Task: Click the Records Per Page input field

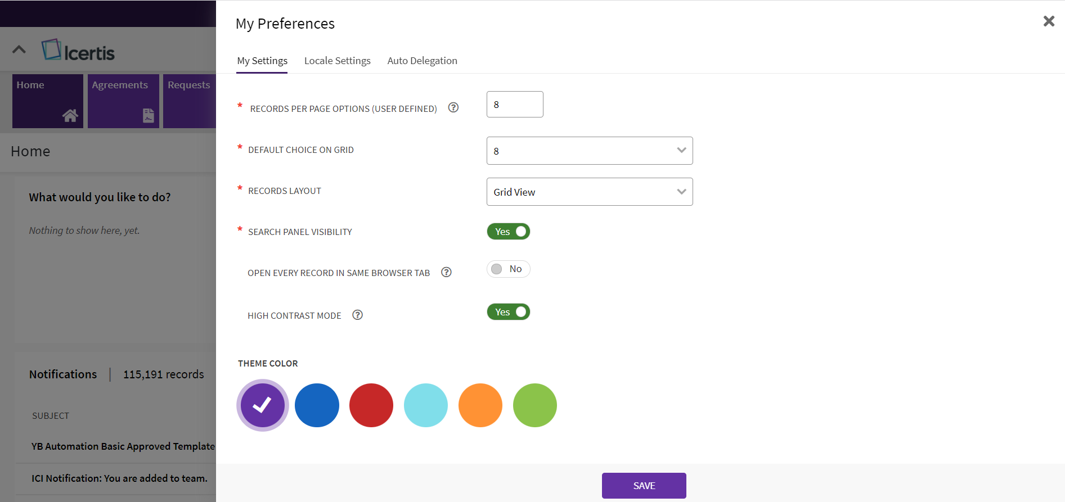Action: pyautogui.click(x=514, y=105)
